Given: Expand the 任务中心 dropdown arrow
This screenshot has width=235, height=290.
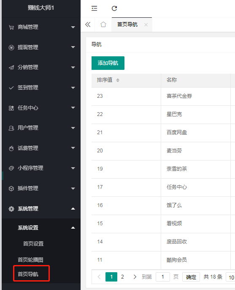Looking at the screenshot, I should click(x=73, y=108).
